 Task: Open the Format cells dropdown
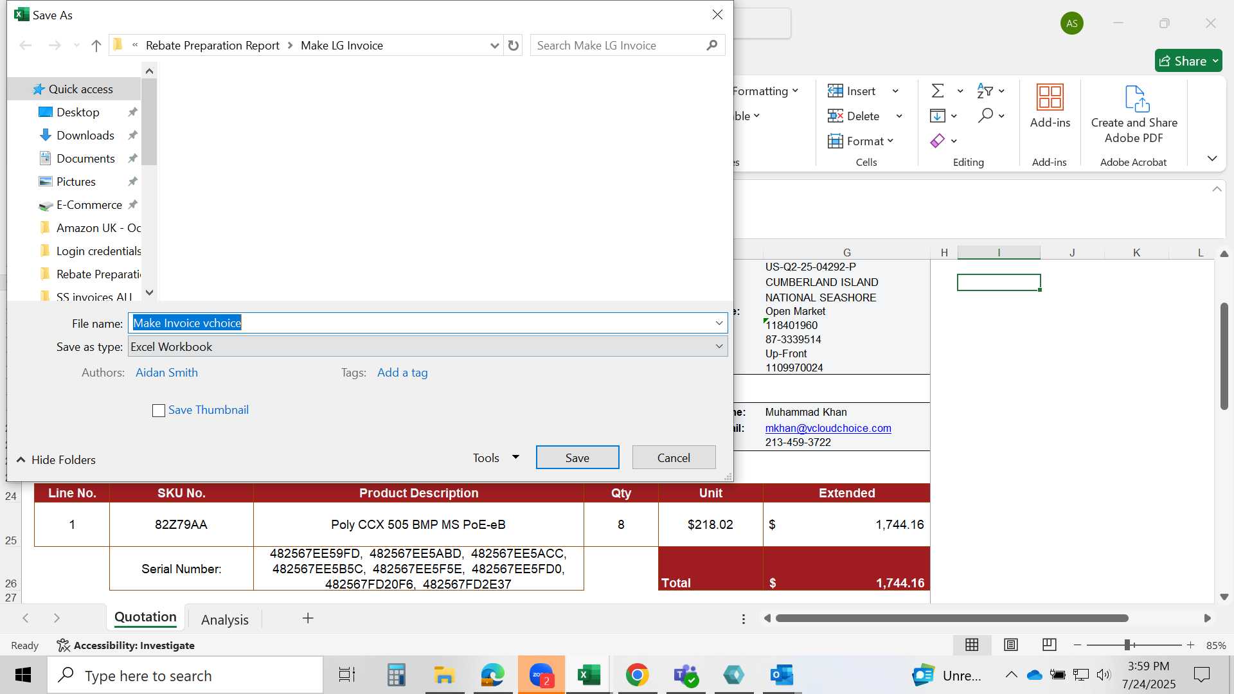[861, 141]
